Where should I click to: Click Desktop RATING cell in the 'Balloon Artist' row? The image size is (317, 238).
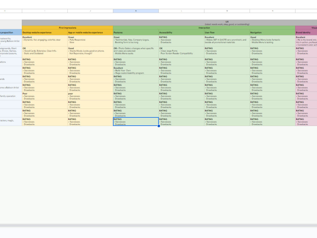[45, 88]
